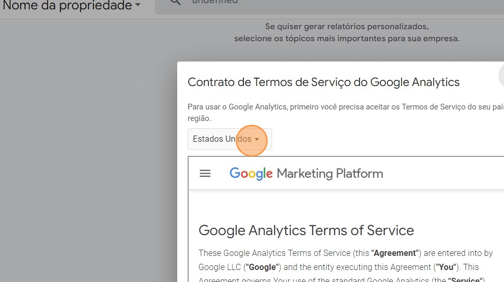Image resolution: width=504 pixels, height=282 pixels.
Task: Click the search magnifier icon
Action: click(x=176, y=2)
